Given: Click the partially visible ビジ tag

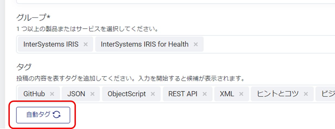Looking at the screenshot, I should point(328,94).
